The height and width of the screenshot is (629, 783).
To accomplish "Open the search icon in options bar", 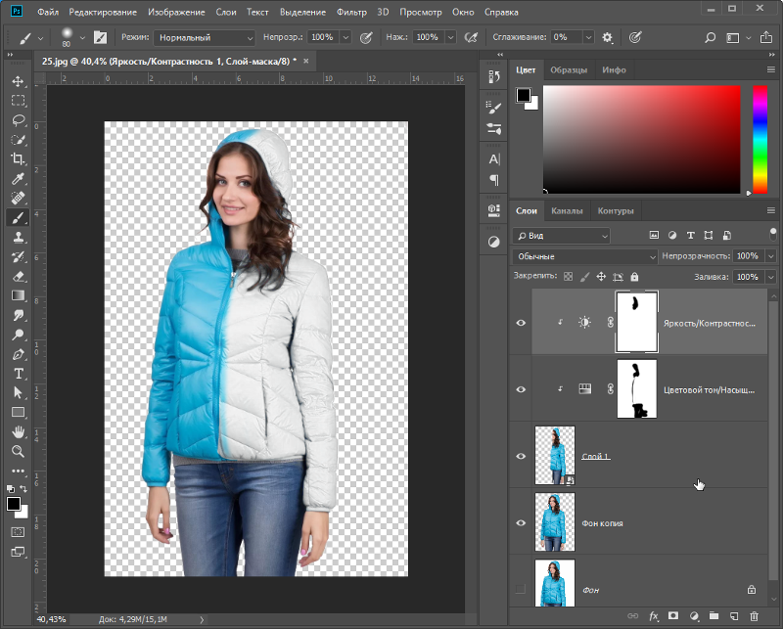I will (710, 37).
